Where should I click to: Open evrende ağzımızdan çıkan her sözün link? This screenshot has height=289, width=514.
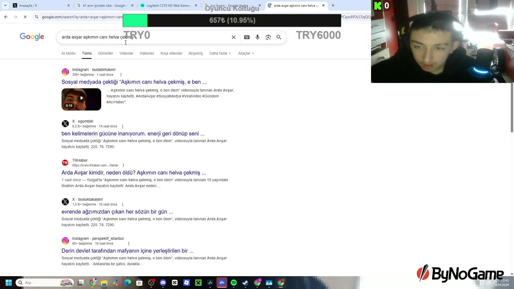[x=117, y=212]
